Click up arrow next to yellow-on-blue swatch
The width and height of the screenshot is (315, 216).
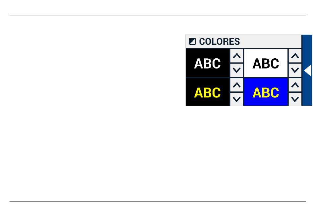295,85
